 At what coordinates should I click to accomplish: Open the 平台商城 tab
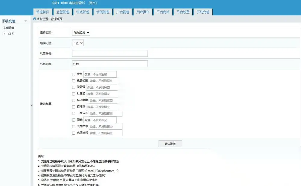coord(163,12)
